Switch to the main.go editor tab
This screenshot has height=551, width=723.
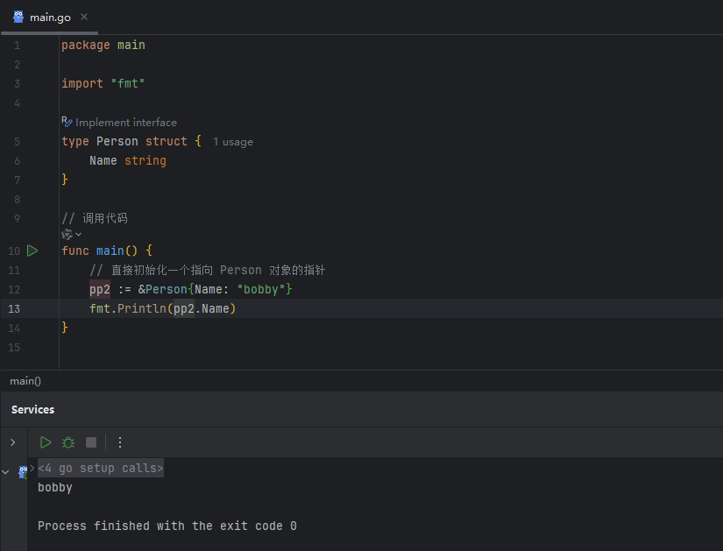pyautogui.click(x=50, y=18)
